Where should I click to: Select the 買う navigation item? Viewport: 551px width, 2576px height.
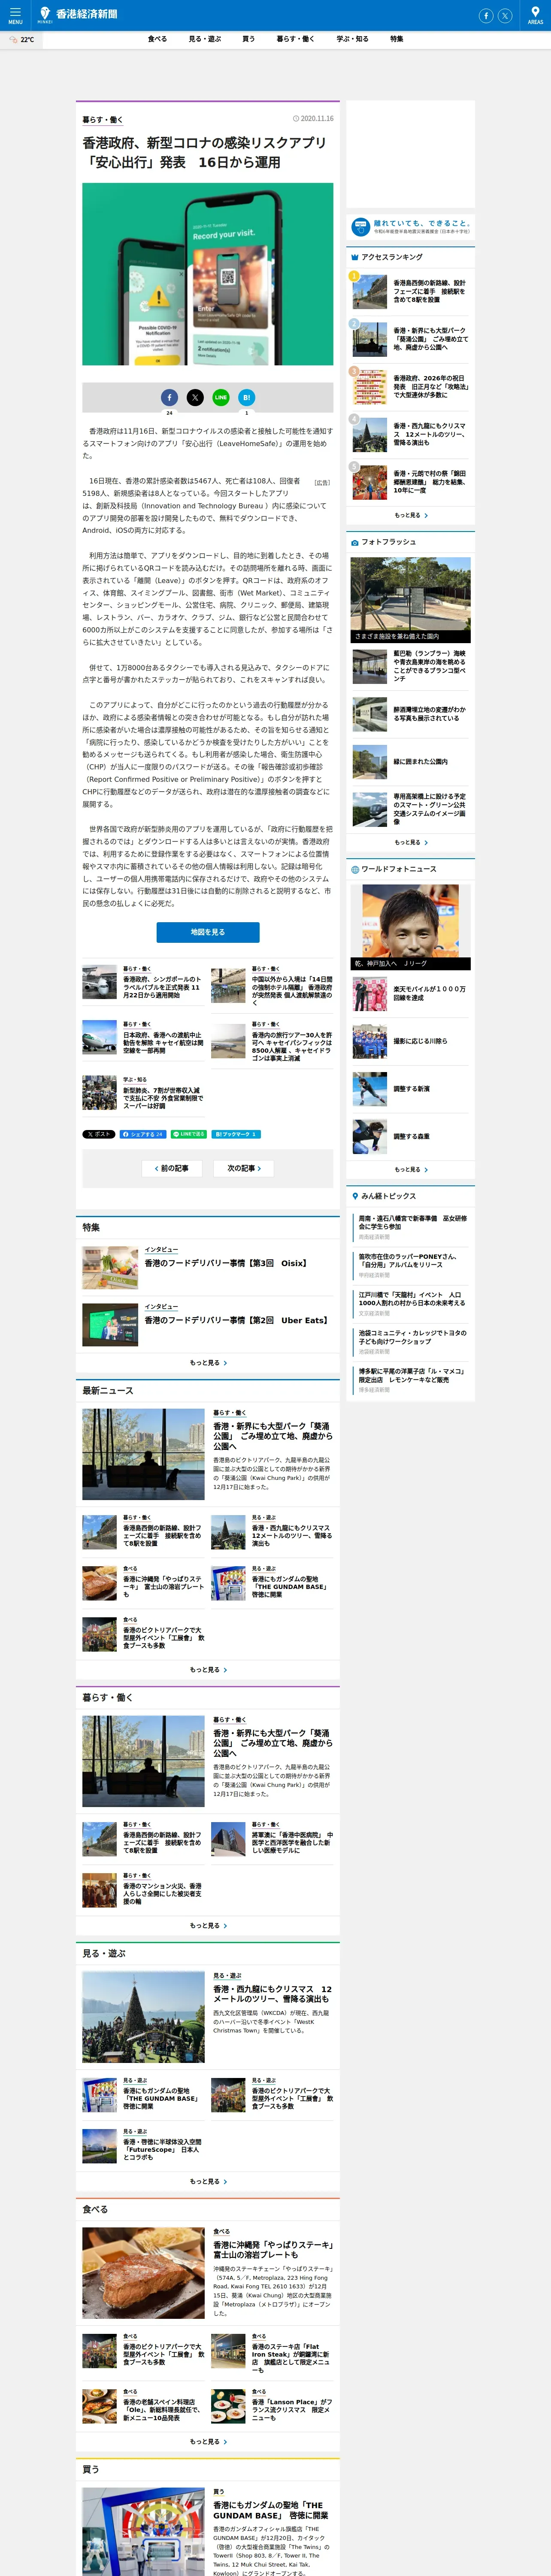point(248,39)
